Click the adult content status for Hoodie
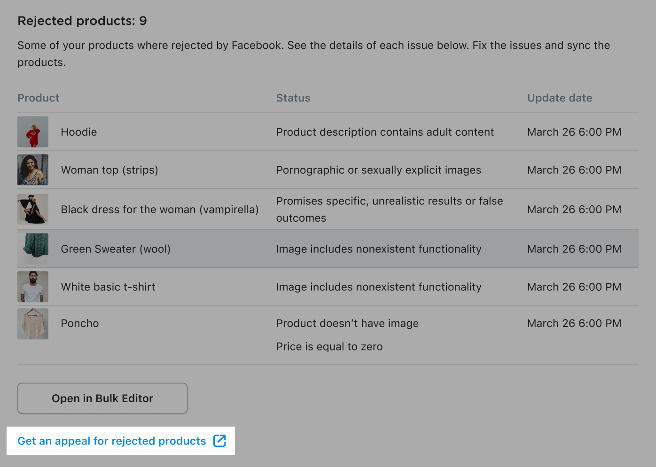 [x=384, y=132]
